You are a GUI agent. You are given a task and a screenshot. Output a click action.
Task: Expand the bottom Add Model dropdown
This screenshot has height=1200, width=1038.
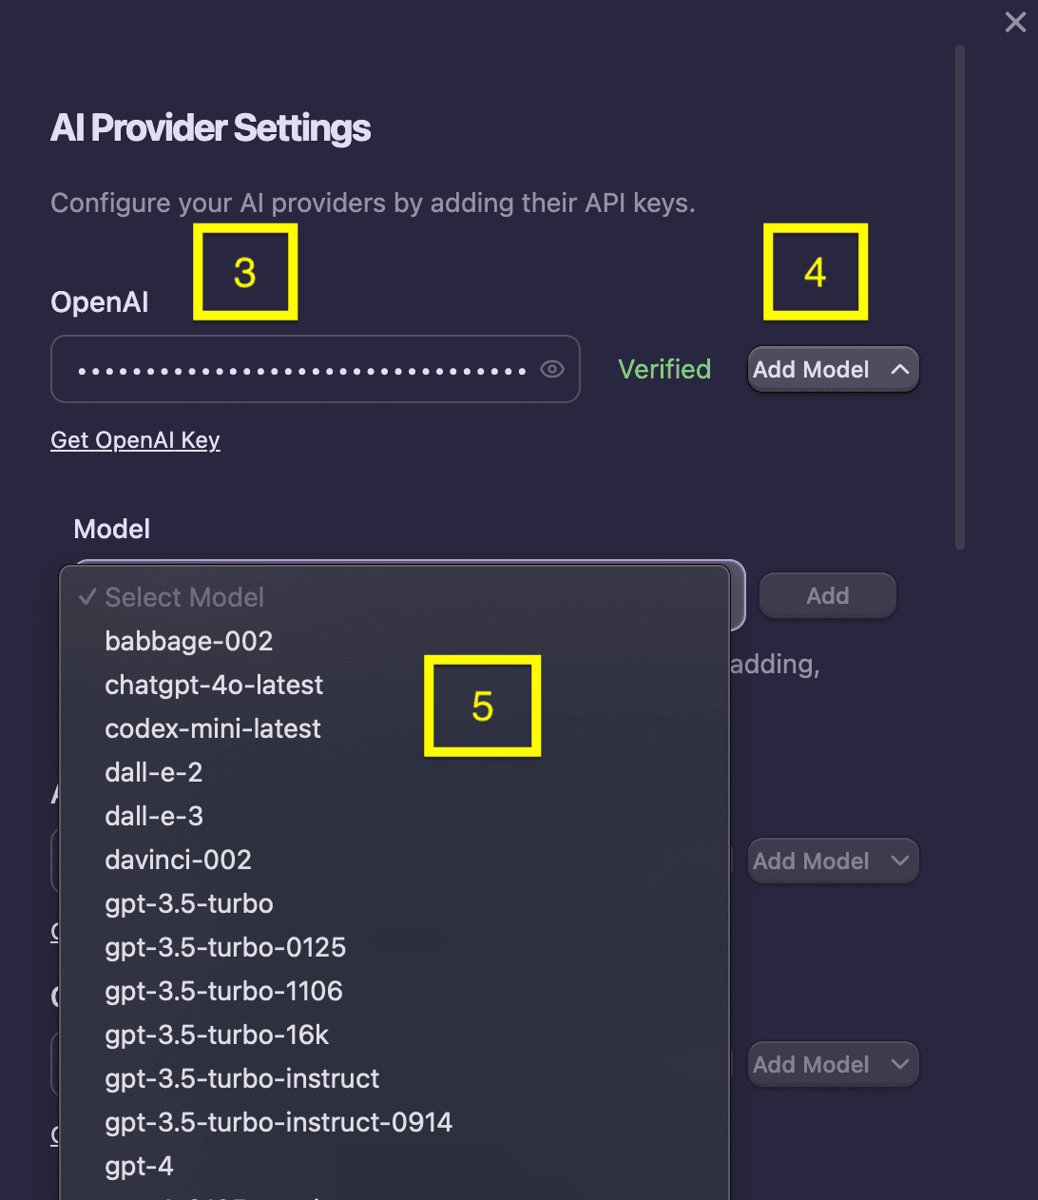point(833,1064)
